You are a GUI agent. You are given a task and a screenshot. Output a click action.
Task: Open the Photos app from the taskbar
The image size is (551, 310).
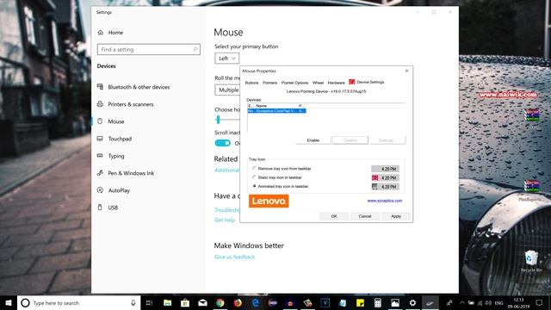coord(395,302)
